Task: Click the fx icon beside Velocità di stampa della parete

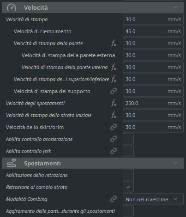Action: click(114, 43)
